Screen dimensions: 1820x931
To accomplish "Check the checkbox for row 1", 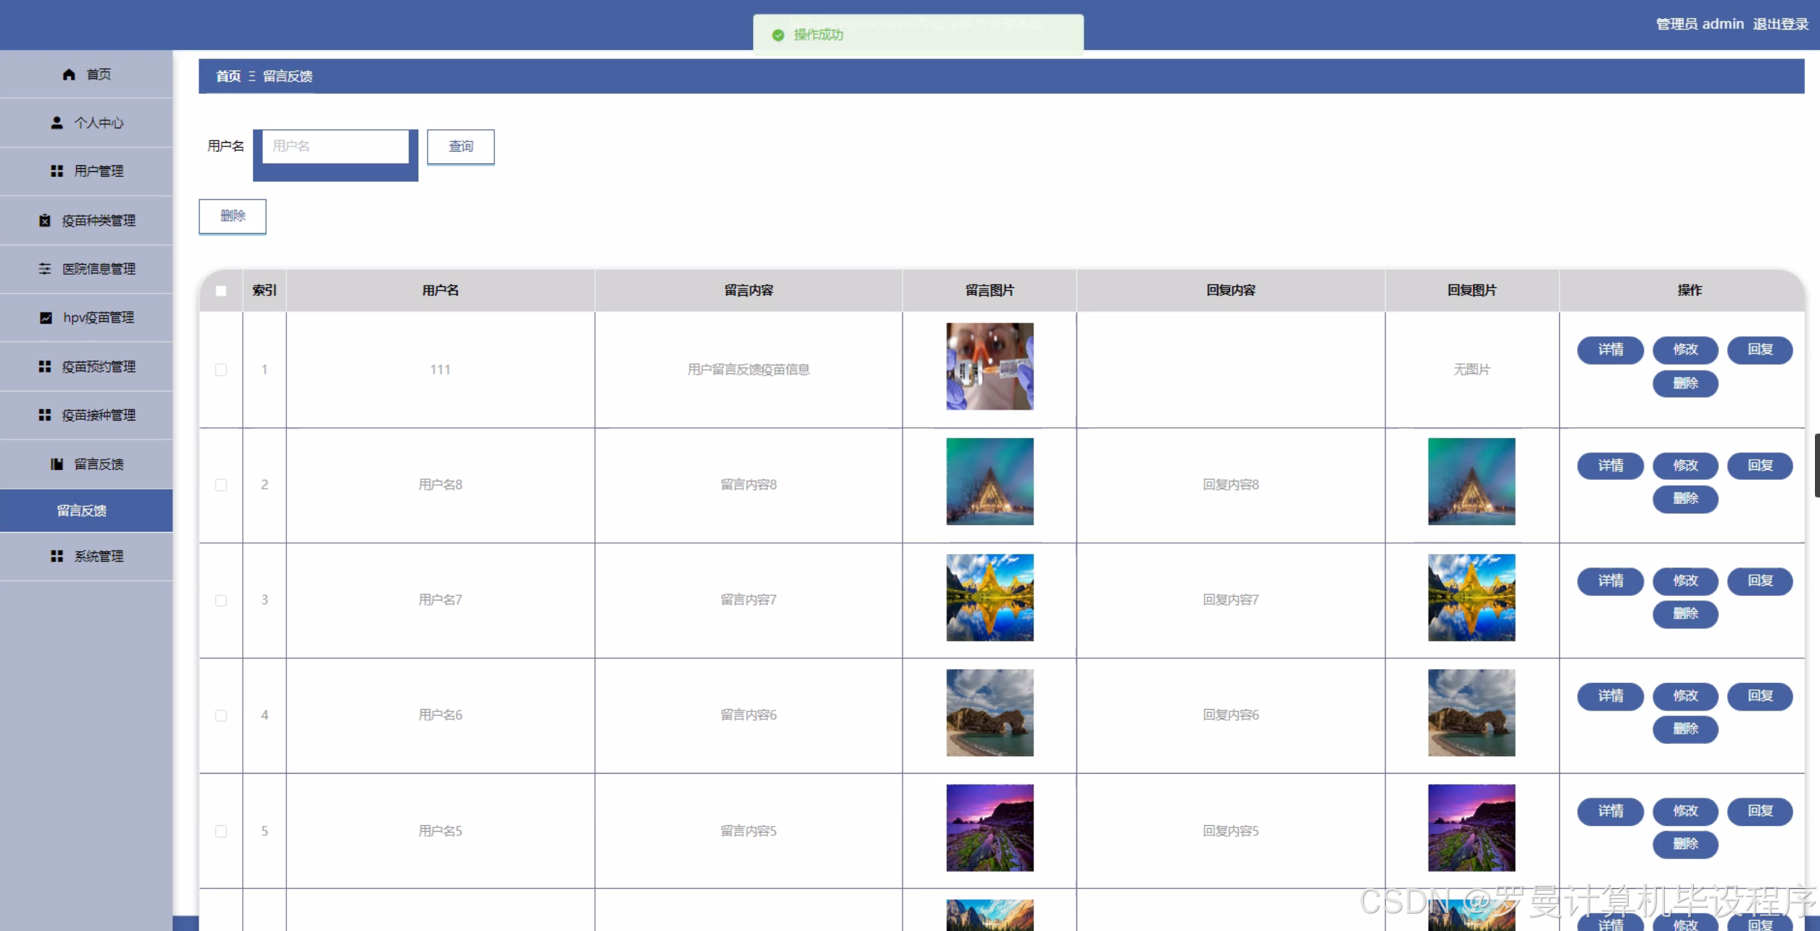I will pos(221,370).
